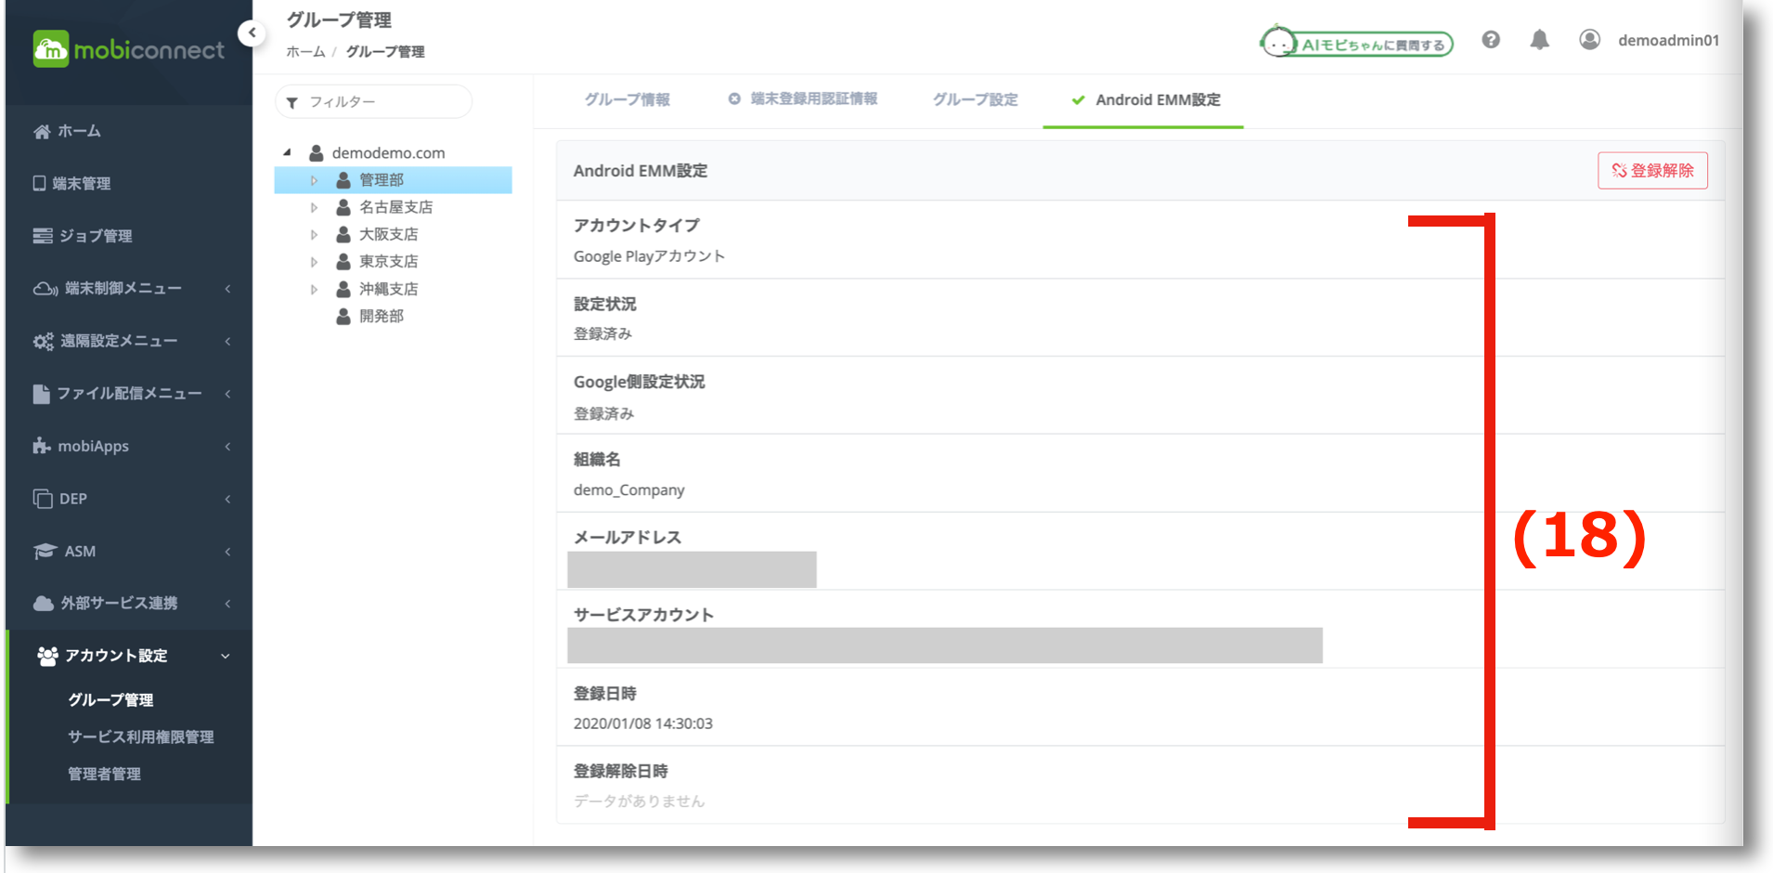Image resolution: width=1773 pixels, height=873 pixels.
Task: Open the ホーム sidebar icon
Action: [43, 131]
